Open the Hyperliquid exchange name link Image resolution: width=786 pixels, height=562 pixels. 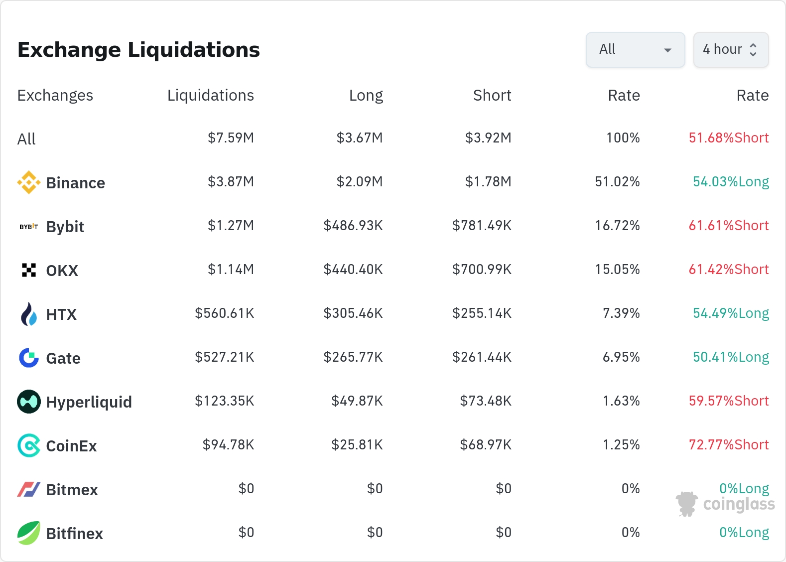coord(89,402)
